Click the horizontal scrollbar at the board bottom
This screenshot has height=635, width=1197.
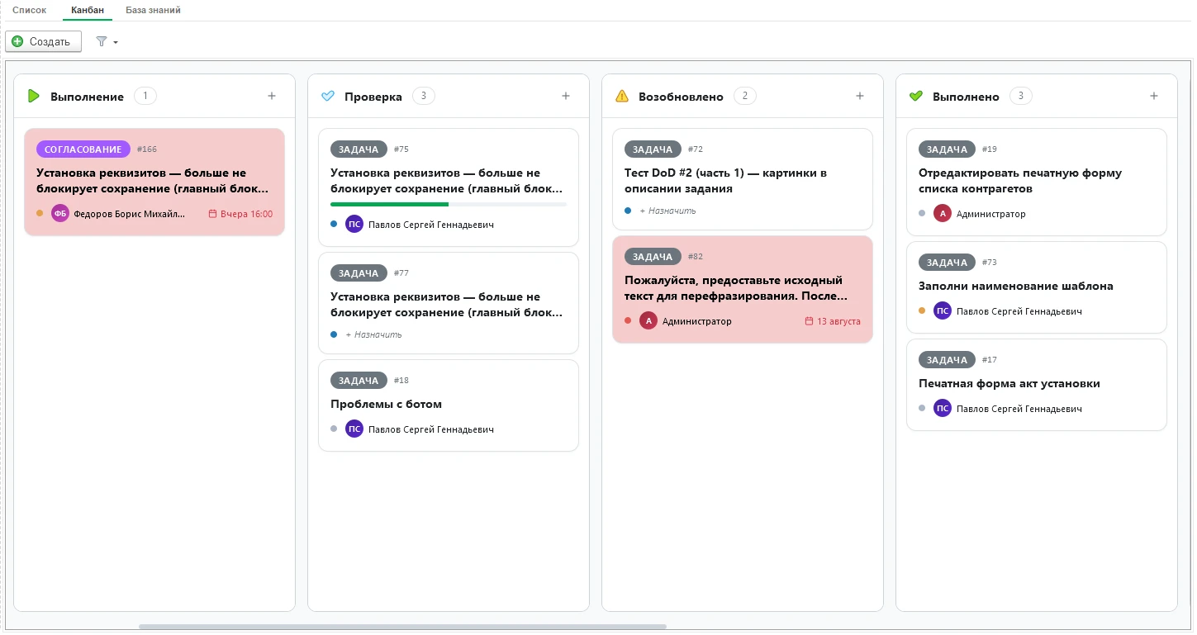pyautogui.click(x=402, y=627)
